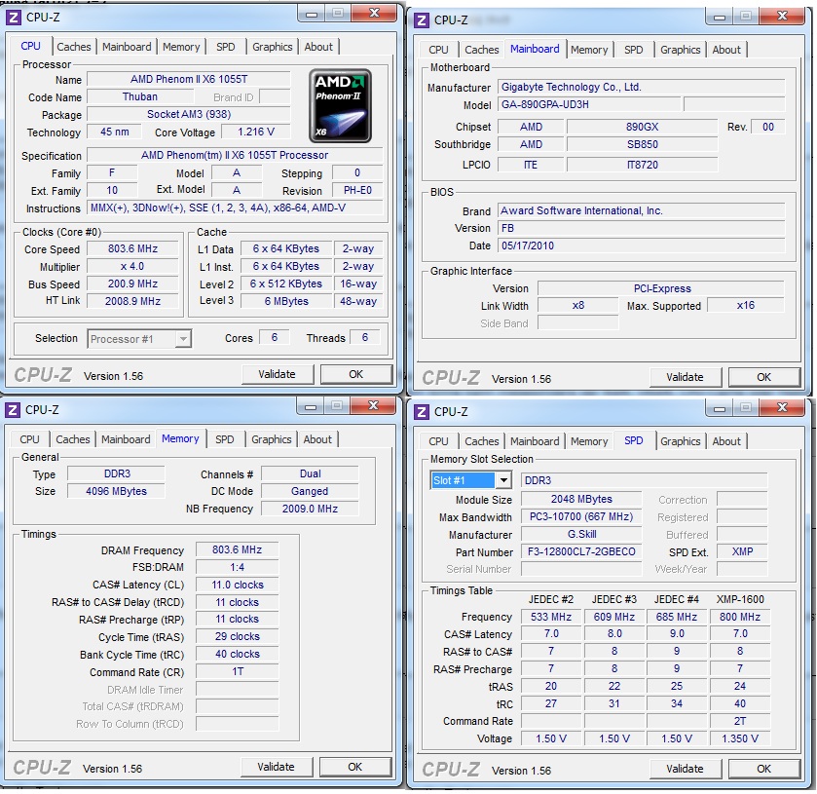Click the motherboard Model field GA-890GPA-UD3H
Image resolution: width=817 pixels, height=794 pixels.
[x=589, y=104]
